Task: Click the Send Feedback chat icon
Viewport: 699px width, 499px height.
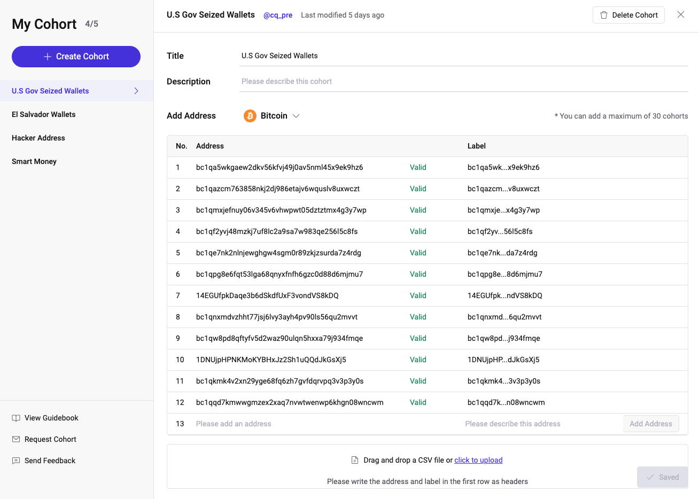Action: (x=16, y=461)
